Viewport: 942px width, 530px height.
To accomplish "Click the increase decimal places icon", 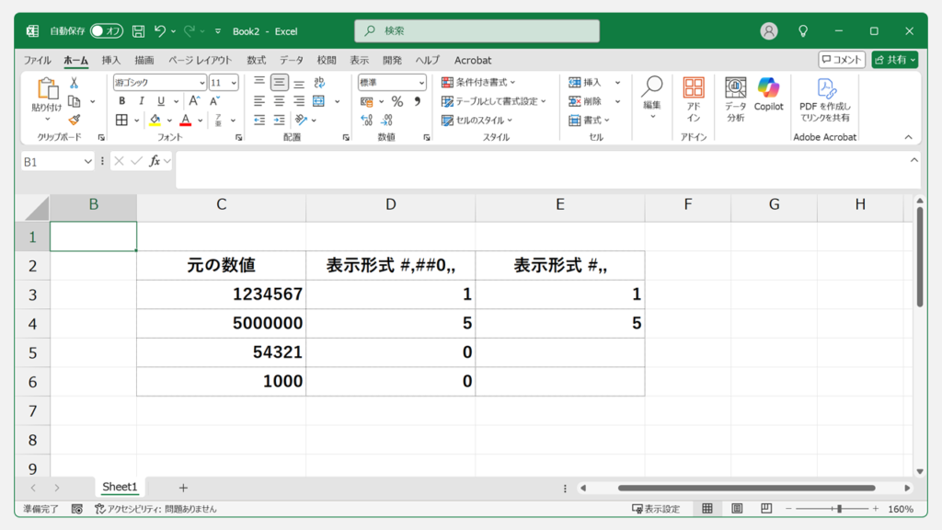I will click(x=366, y=120).
